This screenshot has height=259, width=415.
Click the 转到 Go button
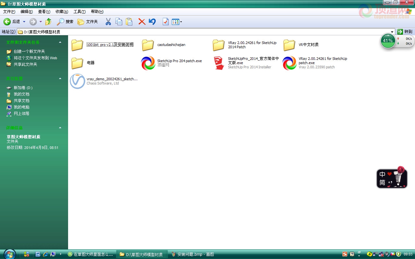[405, 32]
